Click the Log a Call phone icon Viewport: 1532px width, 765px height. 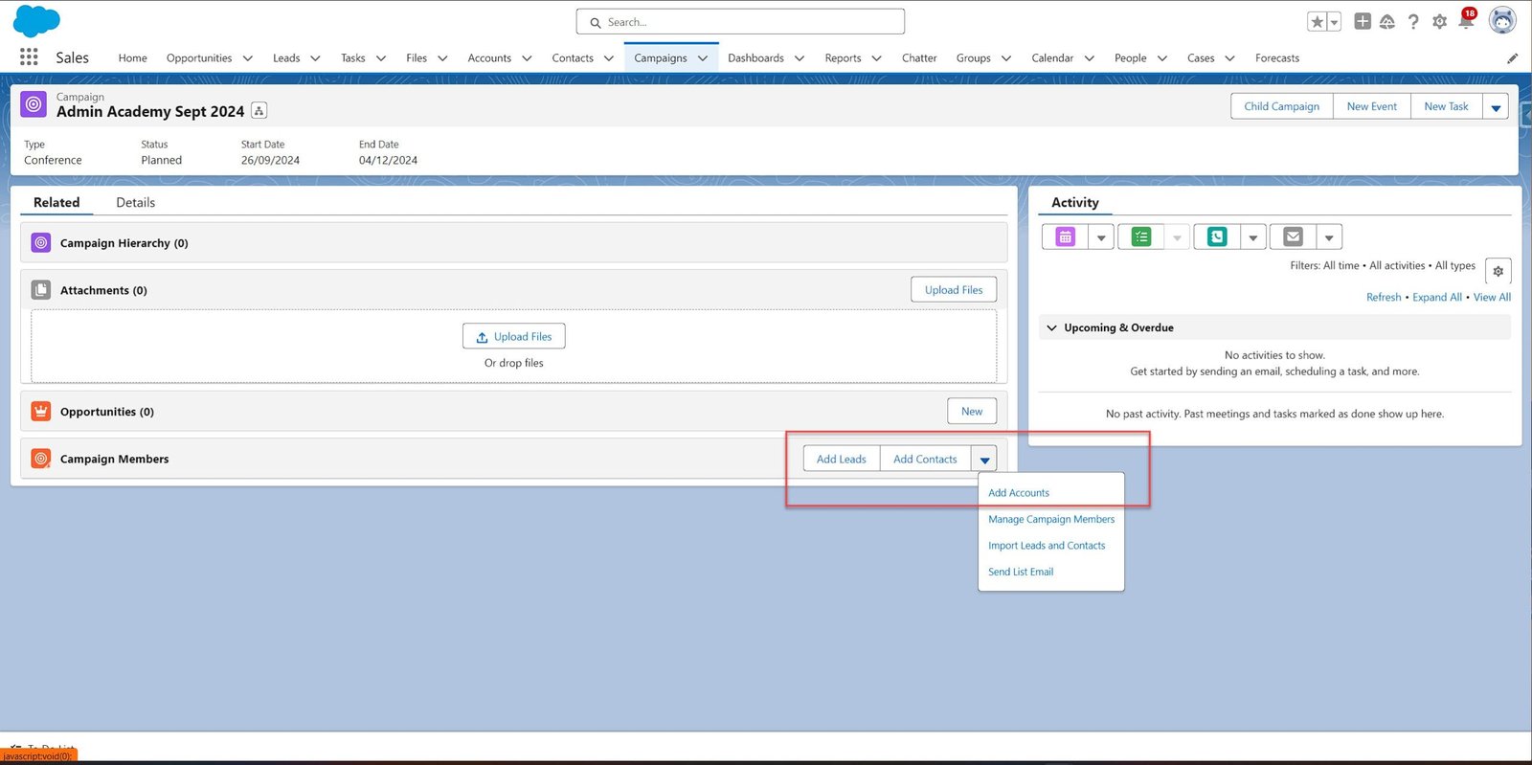[x=1217, y=236]
